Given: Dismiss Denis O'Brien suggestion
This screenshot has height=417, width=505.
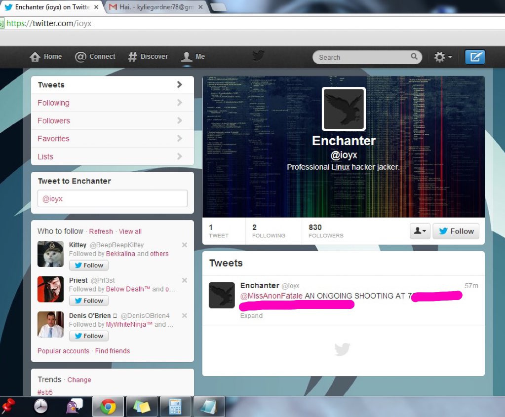Looking at the screenshot, I should [185, 315].
